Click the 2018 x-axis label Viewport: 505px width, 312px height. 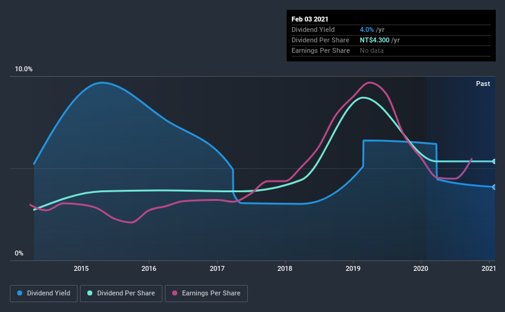pos(285,268)
